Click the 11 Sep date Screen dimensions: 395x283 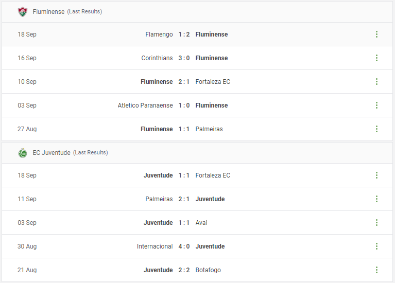pyautogui.click(x=27, y=199)
